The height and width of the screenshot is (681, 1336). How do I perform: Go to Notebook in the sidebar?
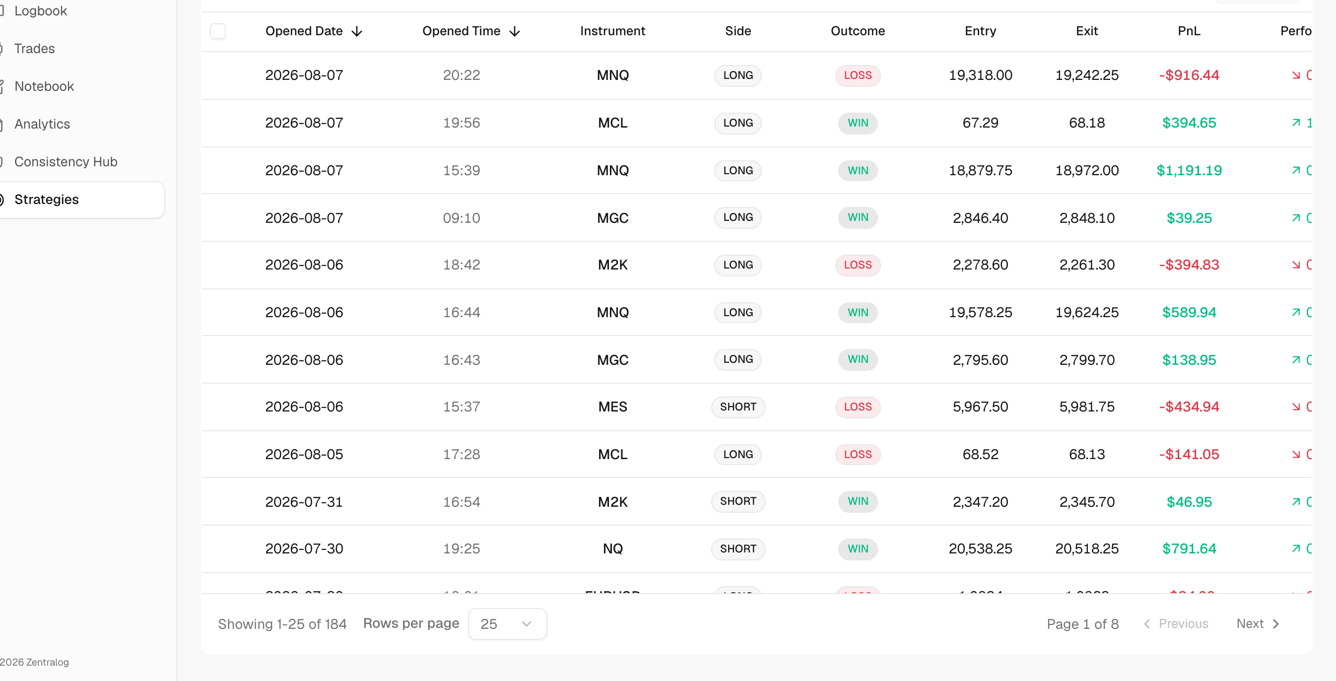tap(44, 86)
